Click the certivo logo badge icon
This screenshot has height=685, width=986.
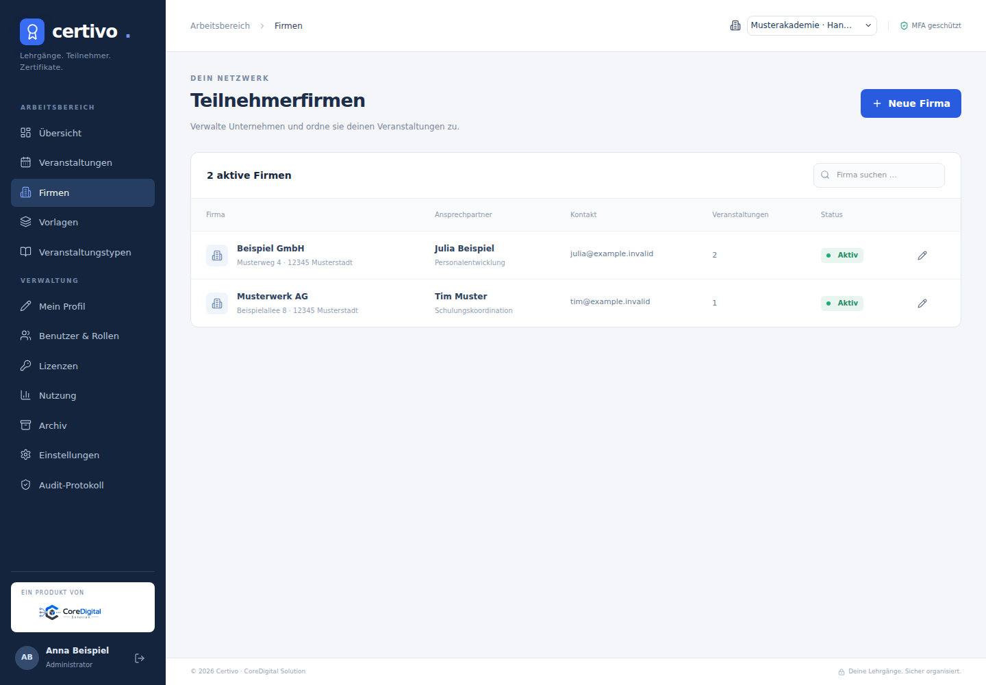point(32,32)
